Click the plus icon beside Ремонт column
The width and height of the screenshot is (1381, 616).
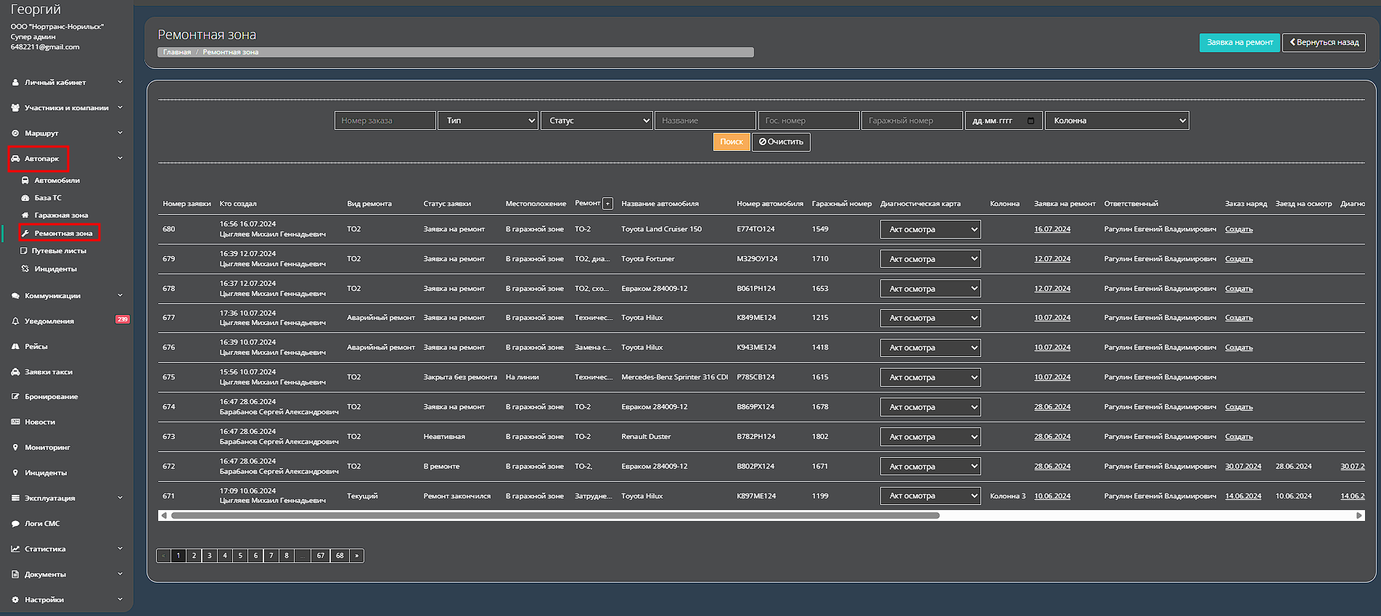pos(608,204)
